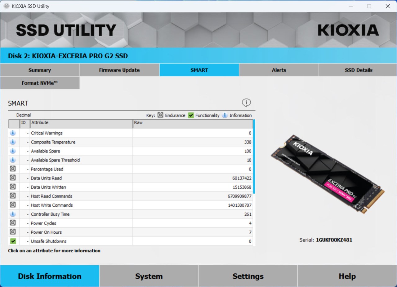
Task: Select the Data Units Read attribute
Action: [46, 178]
